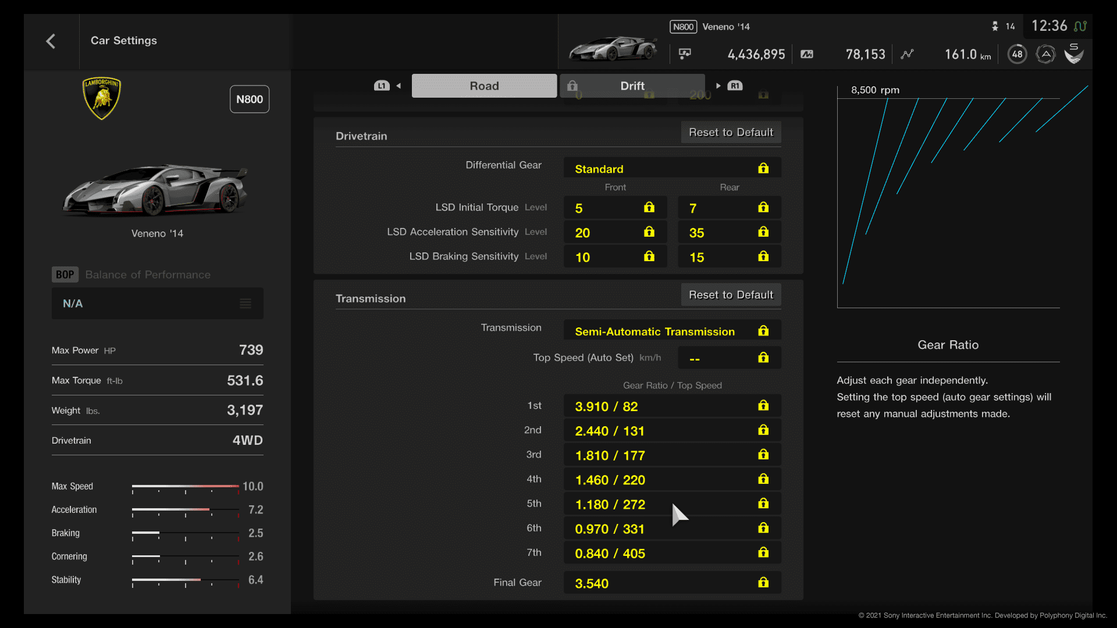
Task: Click lock on front LSD Braking Sensitivity
Action: [649, 256]
